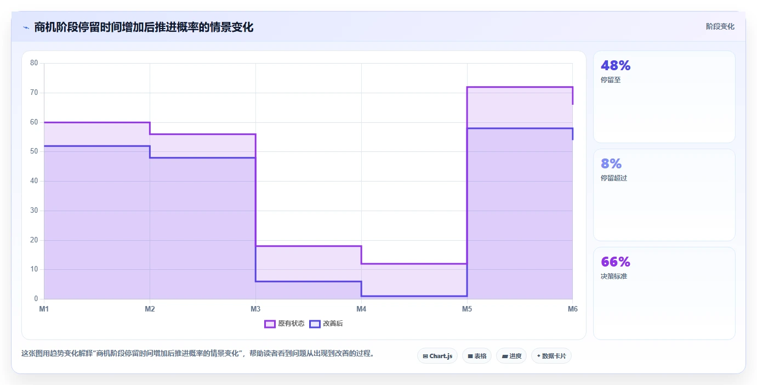Select the 表格 chip
This screenshot has height=385, width=757.
coord(477,356)
